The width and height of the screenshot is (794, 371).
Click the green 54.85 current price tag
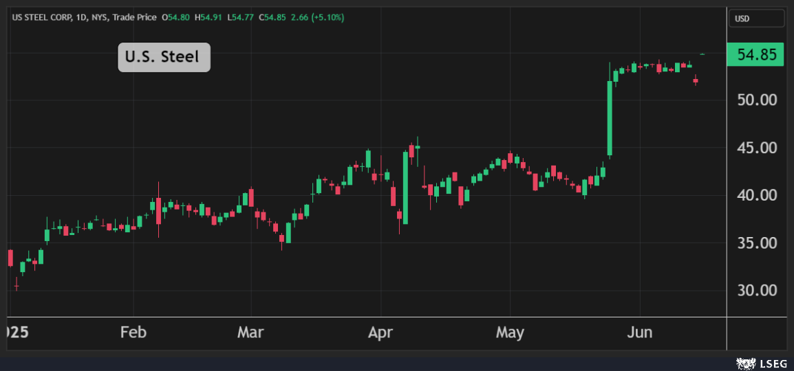click(x=755, y=56)
